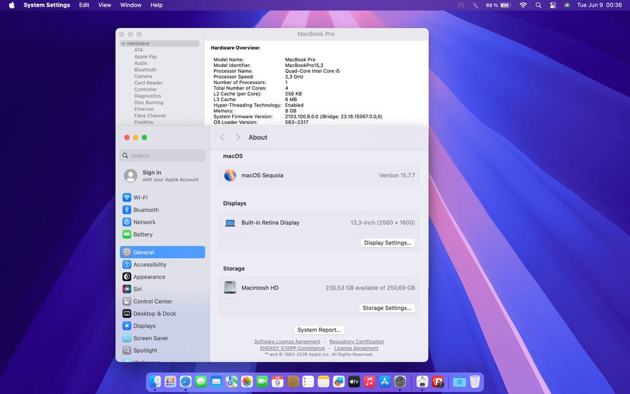The image size is (630, 394).
Task: Open Mail from the Dock
Action: tap(216, 382)
